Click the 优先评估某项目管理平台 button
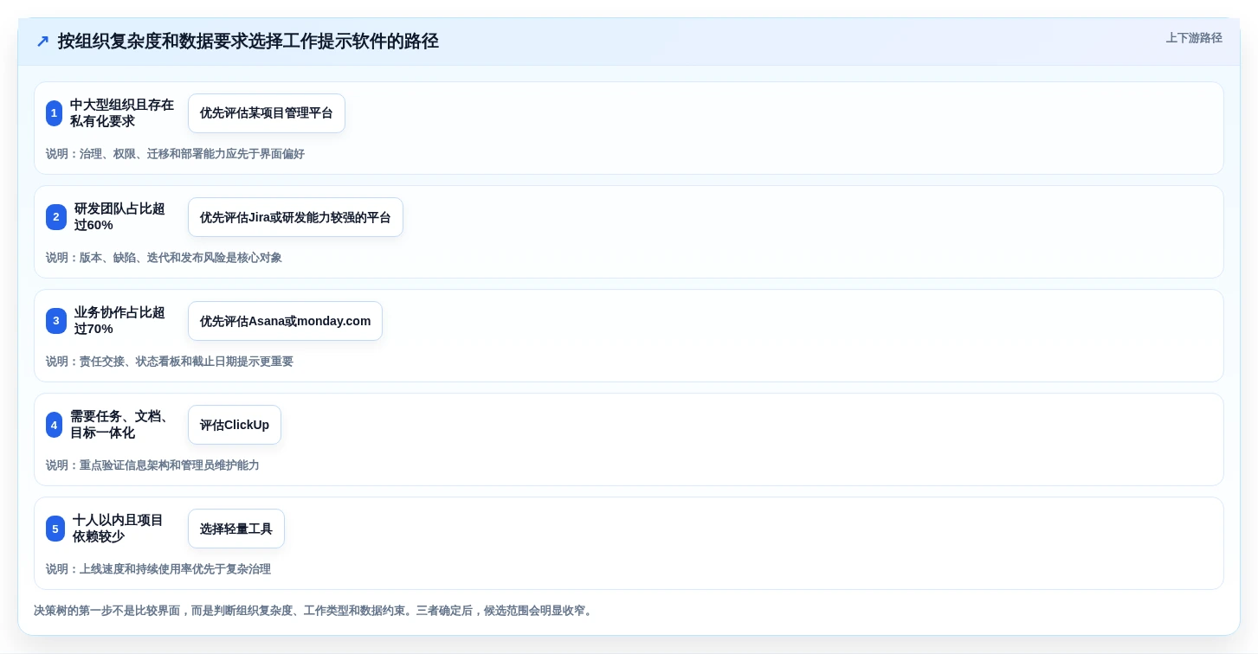The image size is (1258, 654). pos(267,113)
